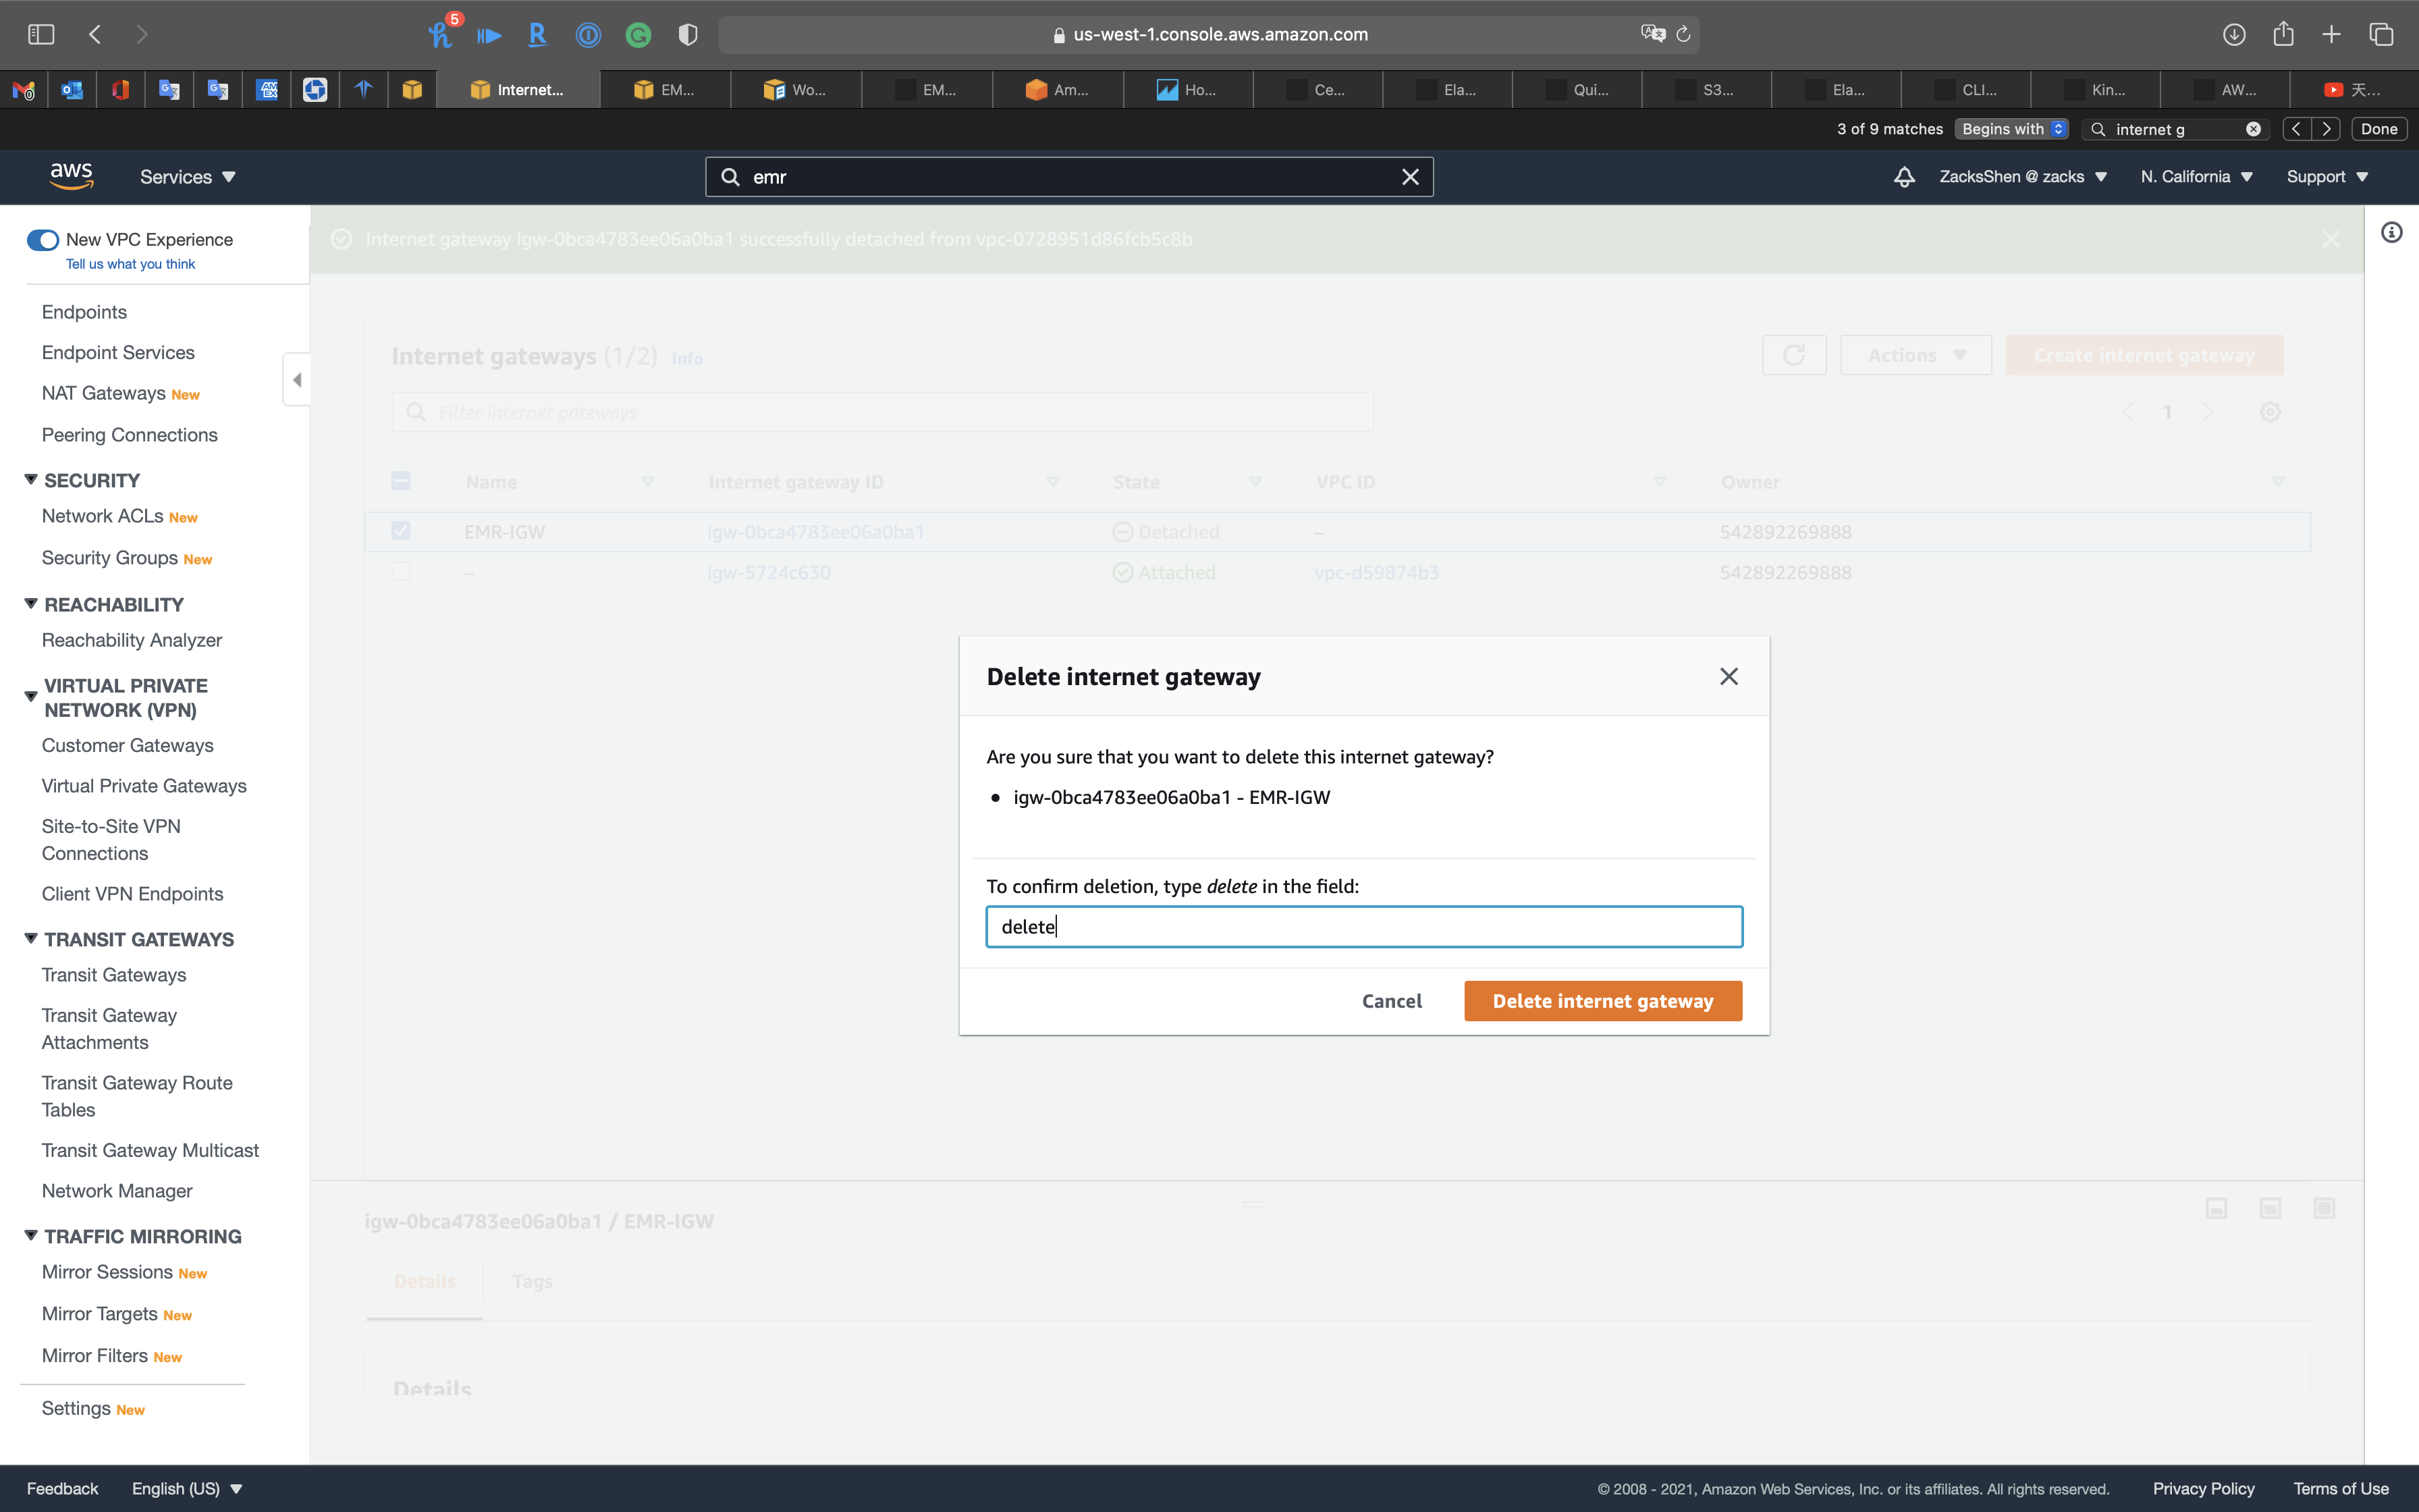Open Safari downloads icon

(2234, 34)
